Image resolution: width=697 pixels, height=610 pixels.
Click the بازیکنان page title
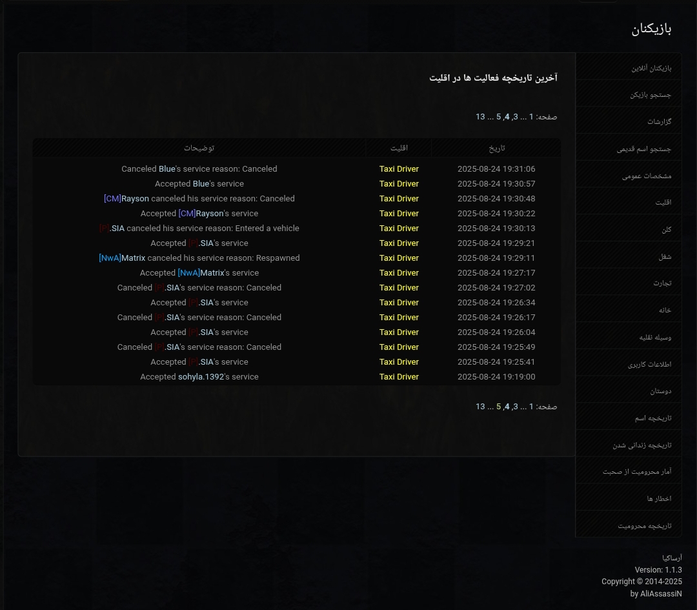(x=651, y=29)
